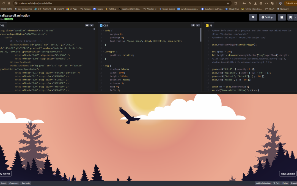This screenshot has width=297, height=186.
Task: Select the CSS editor tab
Action: coord(104,25)
